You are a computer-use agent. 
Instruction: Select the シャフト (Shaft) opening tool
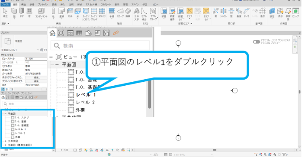click(223, 13)
